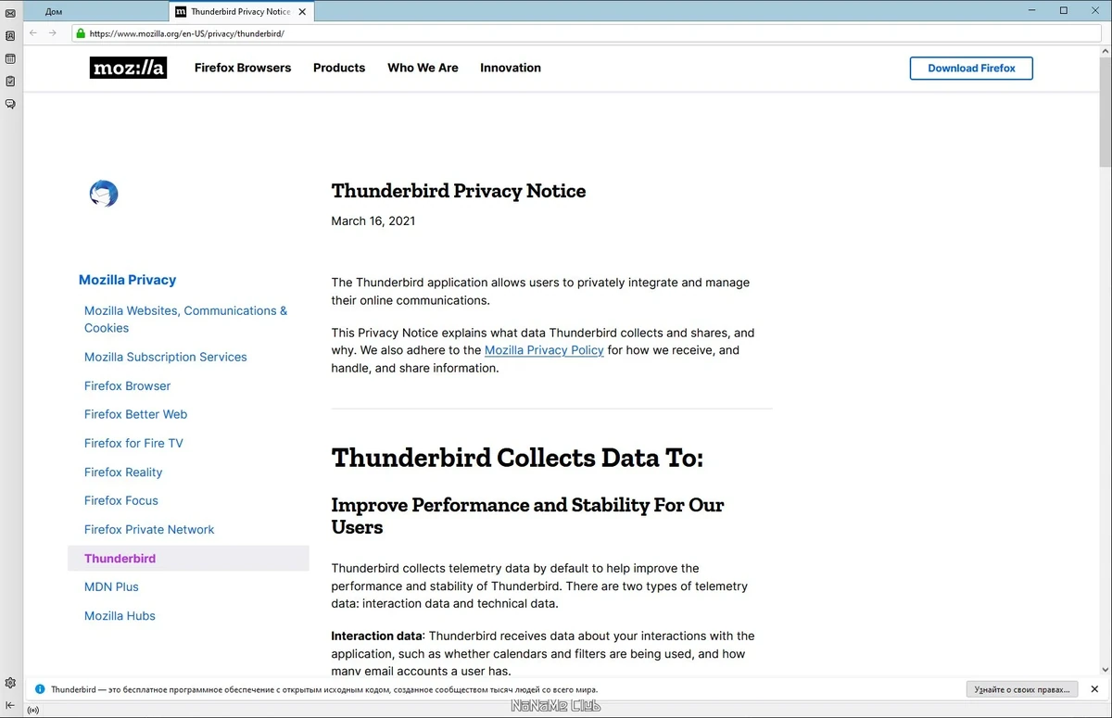Screen dimensions: 1112x718
Task: Collapse the spaces toolbar arrow
Action: click(10, 704)
